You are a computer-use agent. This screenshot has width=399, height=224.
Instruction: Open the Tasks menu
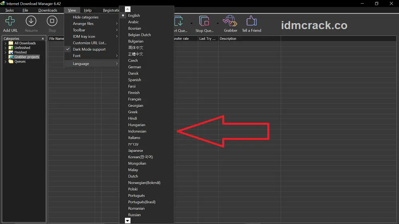point(10,10)
